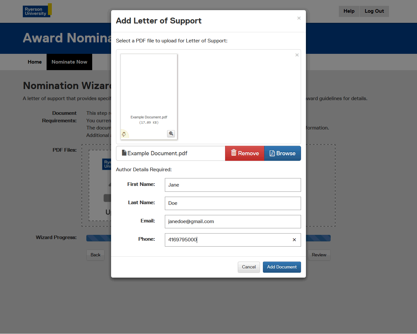Click the zoom magnifier icon on file thumbnail

click(x=171, y=134)
